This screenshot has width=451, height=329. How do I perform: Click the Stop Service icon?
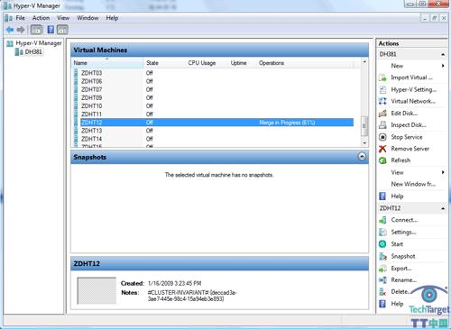[382, 137]
